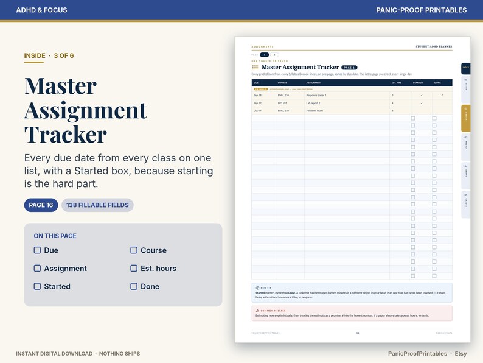Image resolution: width=483 pixels, height=363 pixels.
Task: Click the PAGE 1 badge beside the title
Action: [x=349, y=68]
